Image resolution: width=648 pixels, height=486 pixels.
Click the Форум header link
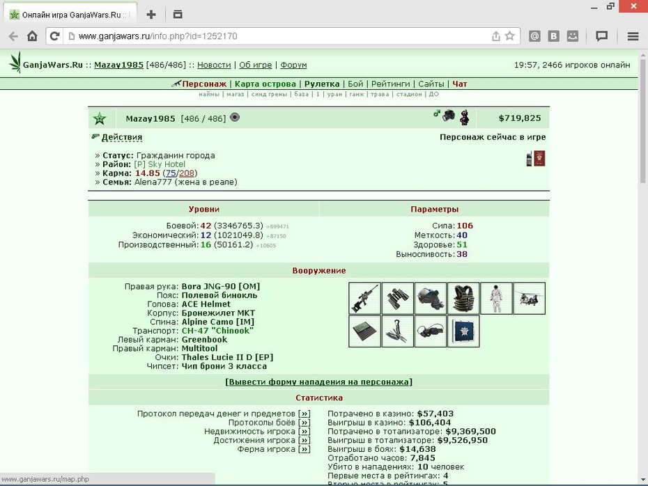293,65
